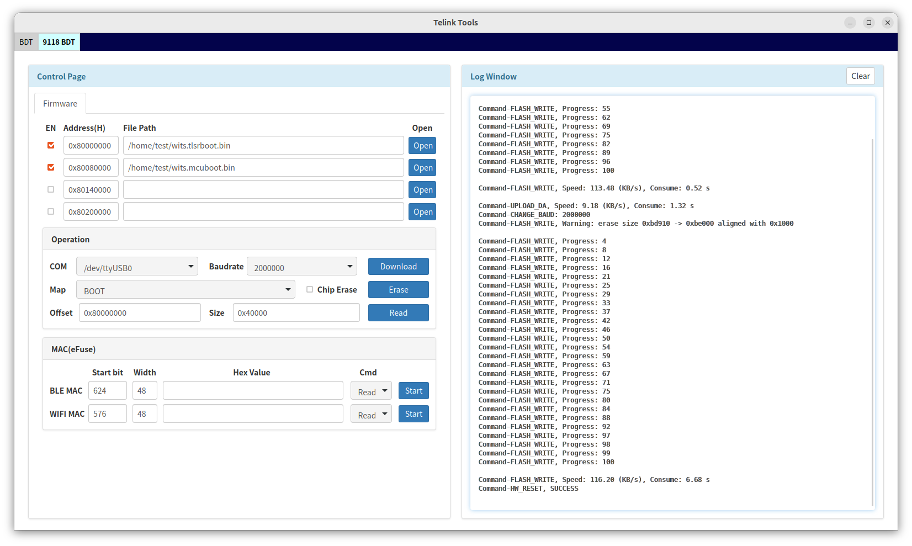Click the empty file path for 0x80200000
Screen dimensions: 912x546
(263, 212)
